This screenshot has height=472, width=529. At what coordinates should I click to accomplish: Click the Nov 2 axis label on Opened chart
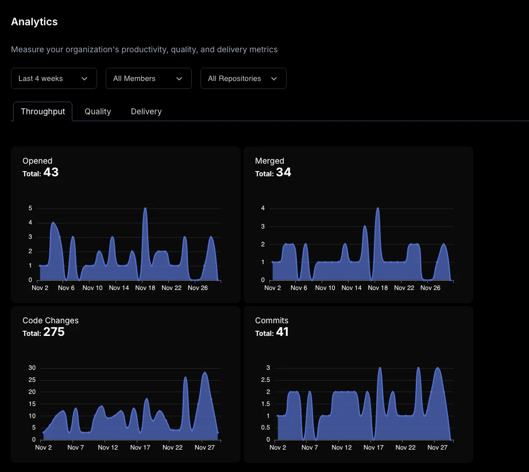[40, 288]
